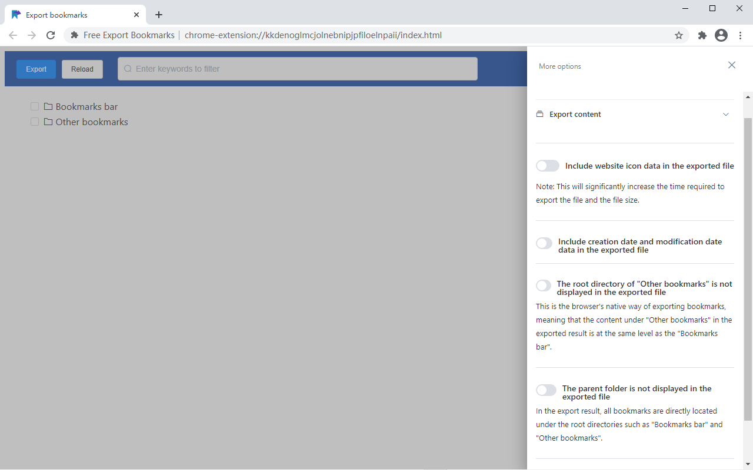The width and height of the screenshot is (753, 470).
Task: Click the folder icon beside Other bookmarks
Action: click(48, 122)
